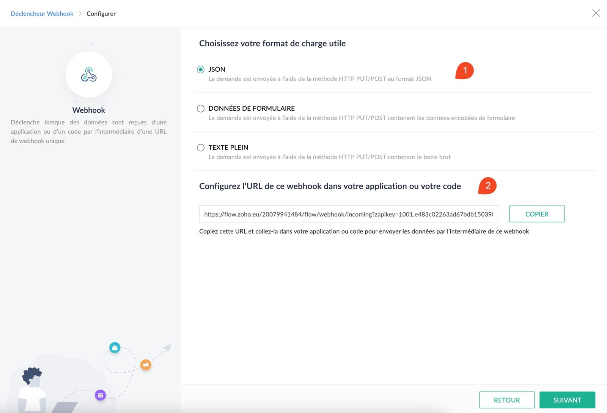Image resolution: width=607 pixels, height=413 pixels.
Task: Click the JSON option description text
Action: (x=319, y=79)
